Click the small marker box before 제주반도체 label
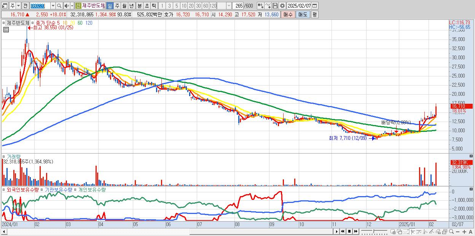Screen dimensions: 475x236 click(4, 23)
